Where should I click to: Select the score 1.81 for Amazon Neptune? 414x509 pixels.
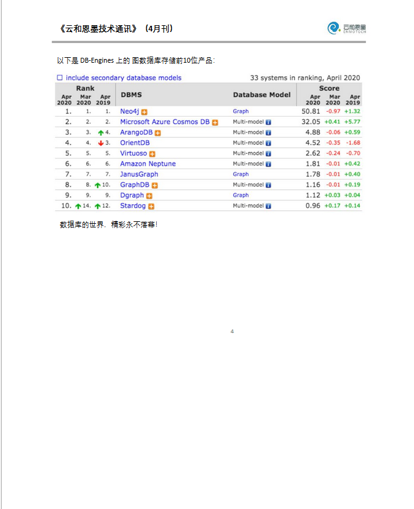[312, 164]
